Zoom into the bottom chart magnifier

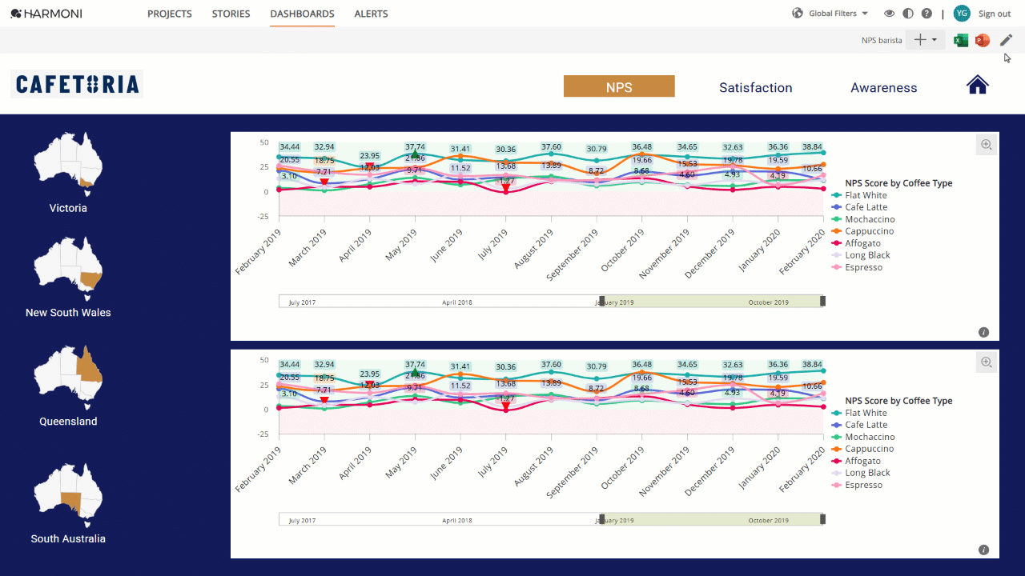tap(987, 362)
